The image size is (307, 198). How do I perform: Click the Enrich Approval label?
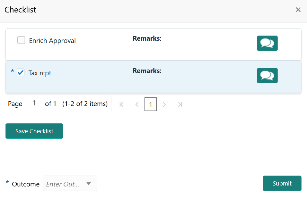pos(52,40)
